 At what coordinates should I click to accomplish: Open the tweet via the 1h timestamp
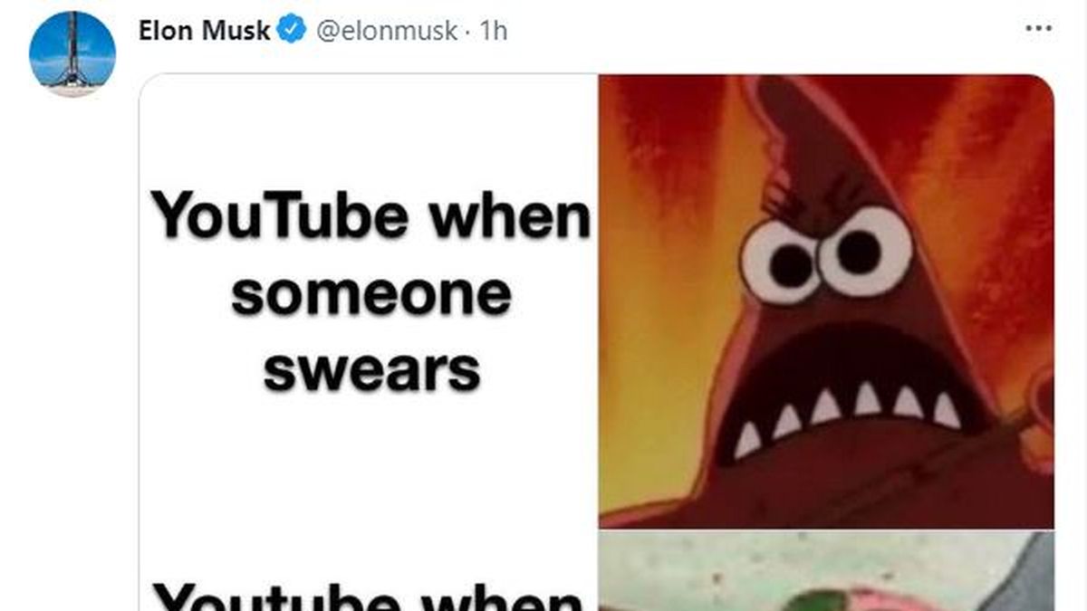494,31
